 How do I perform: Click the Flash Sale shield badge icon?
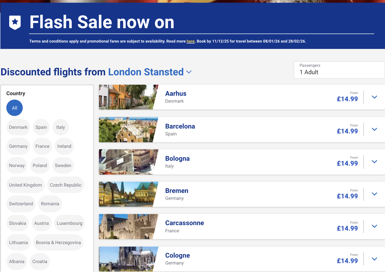click(x=15, y=22)
